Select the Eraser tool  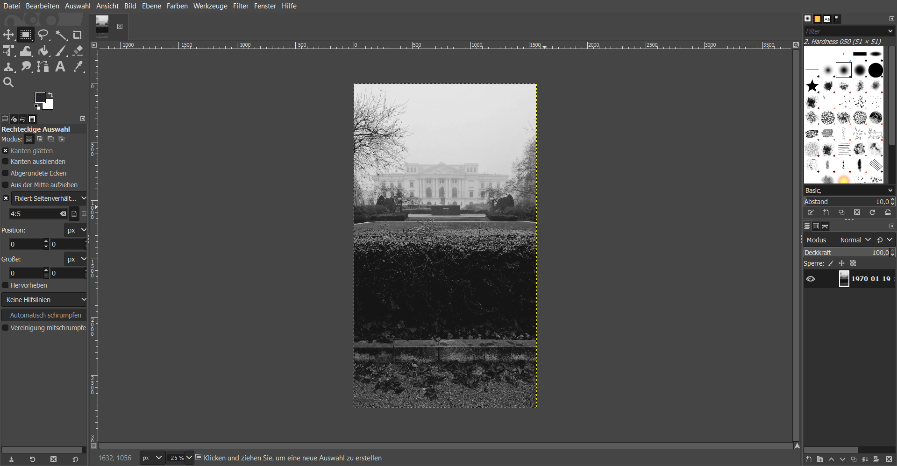click(x=78, y=51)
